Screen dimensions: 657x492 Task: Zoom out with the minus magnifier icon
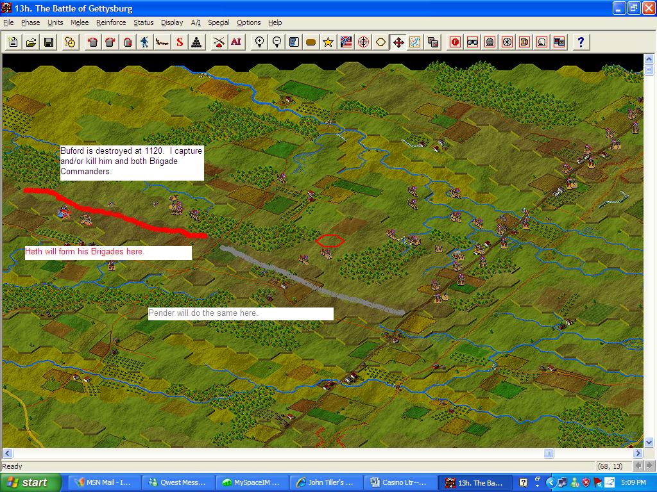point(277,42)
